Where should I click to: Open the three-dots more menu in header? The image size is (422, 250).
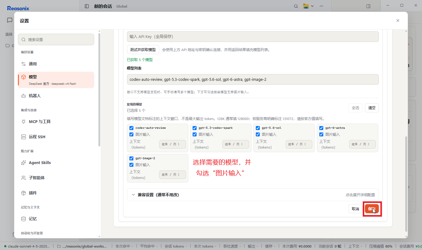[321, 6]
